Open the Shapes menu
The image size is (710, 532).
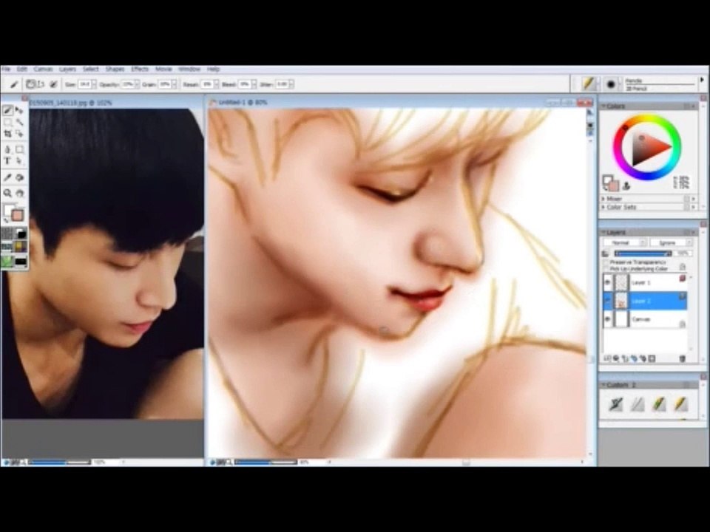click(x=115, y=69)
